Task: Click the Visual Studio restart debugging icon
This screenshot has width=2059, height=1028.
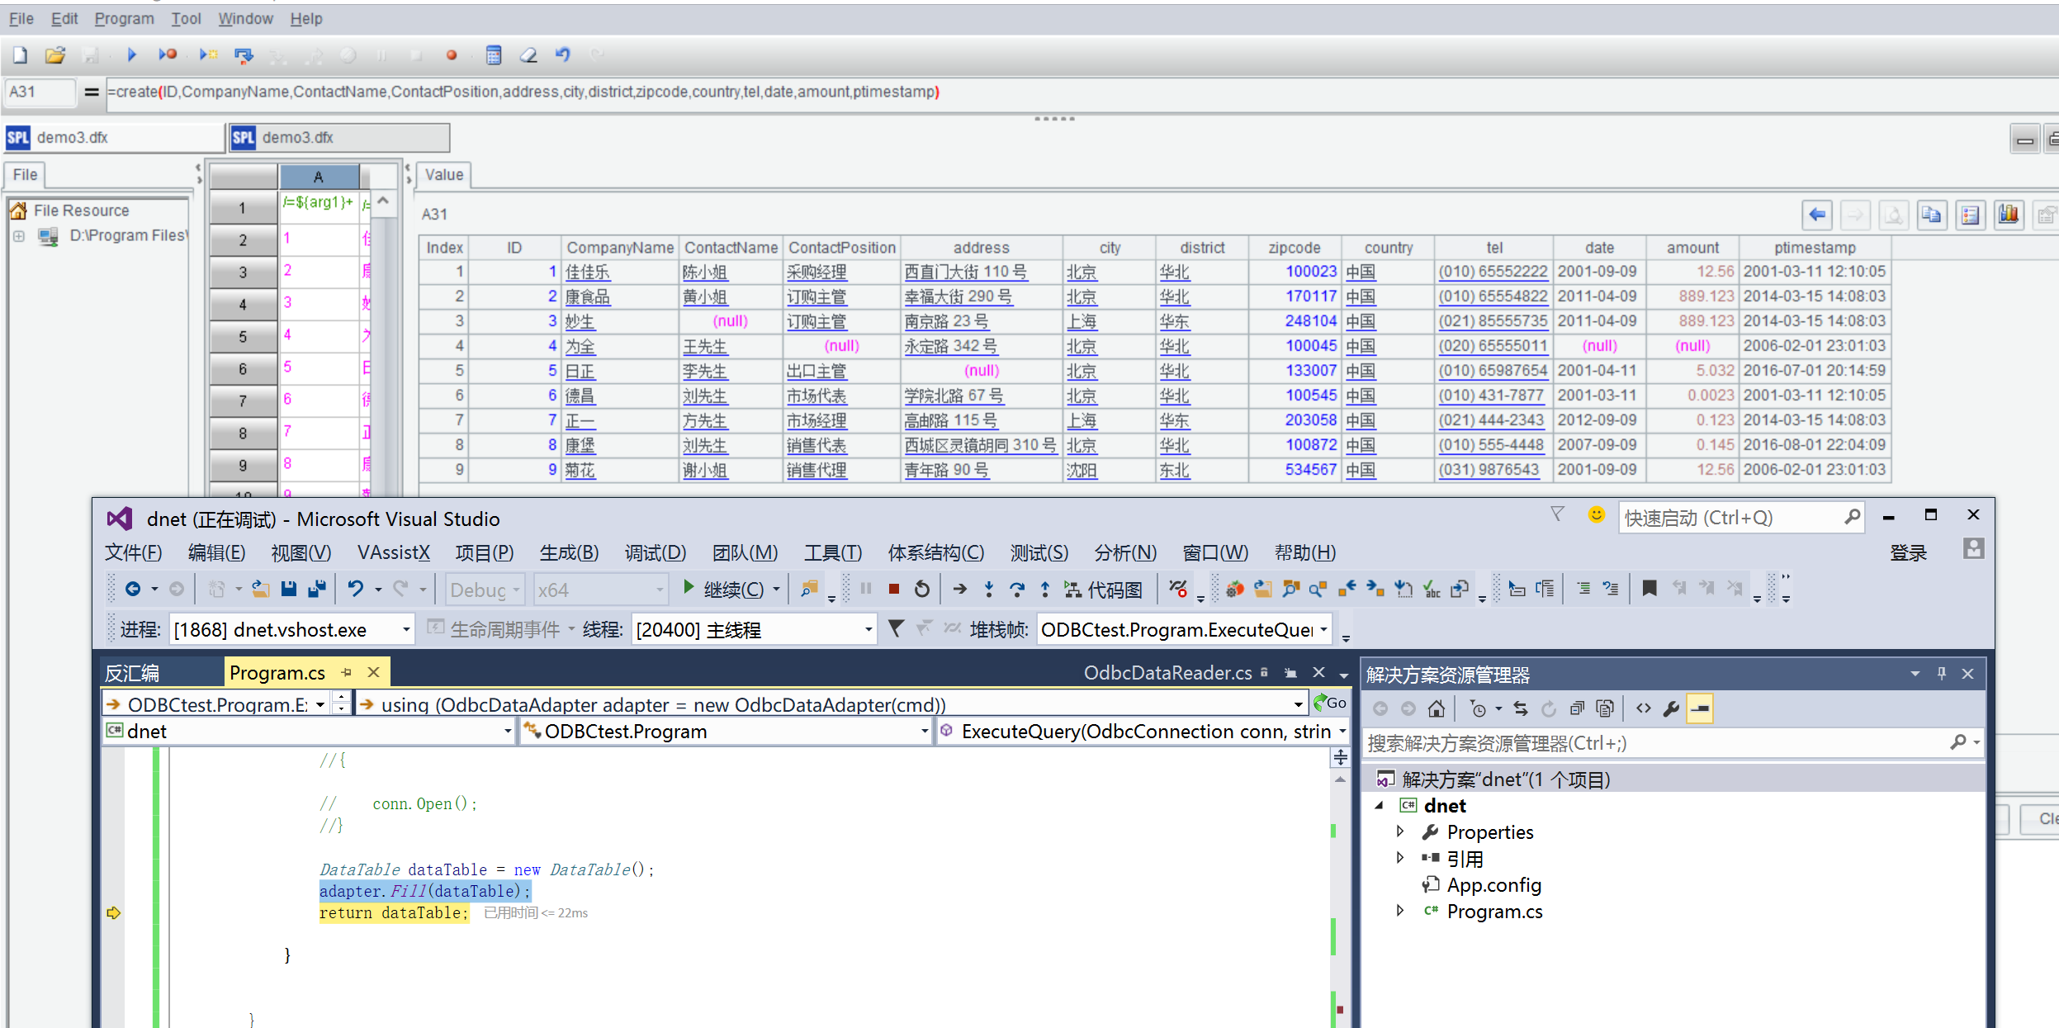Action: pyautogui.click(x=922, y=589)
